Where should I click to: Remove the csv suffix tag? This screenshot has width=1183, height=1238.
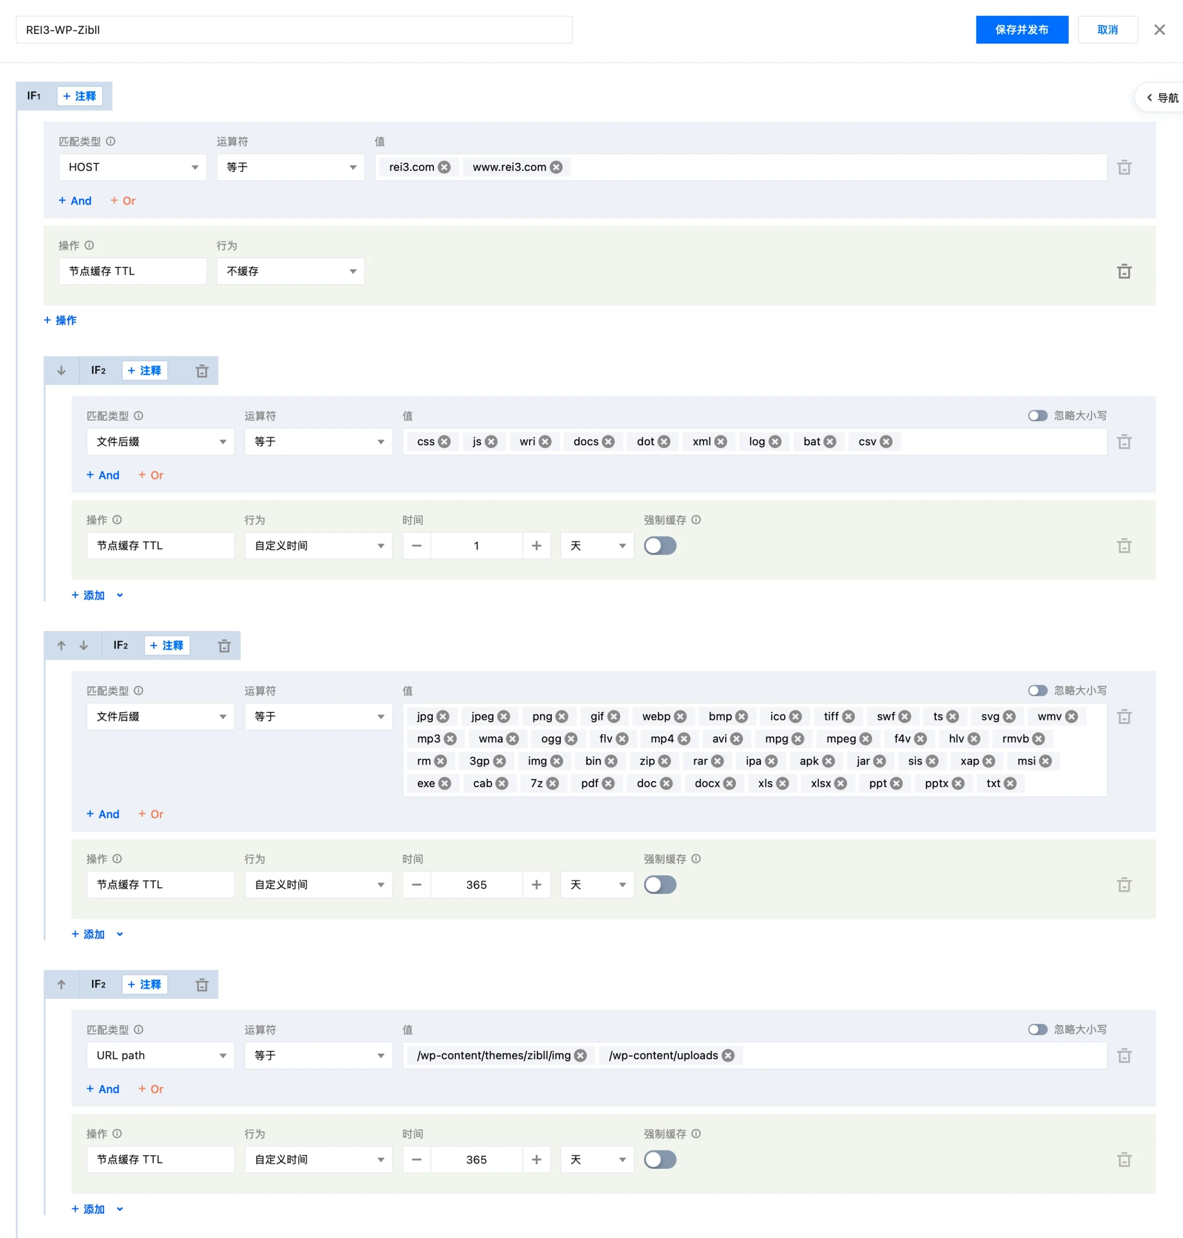click(x=886, y=442)
